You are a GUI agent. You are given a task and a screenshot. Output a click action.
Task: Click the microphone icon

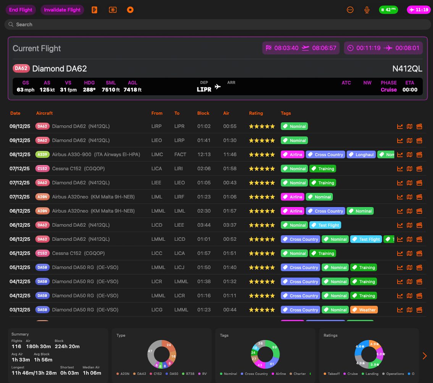point(367,10)
